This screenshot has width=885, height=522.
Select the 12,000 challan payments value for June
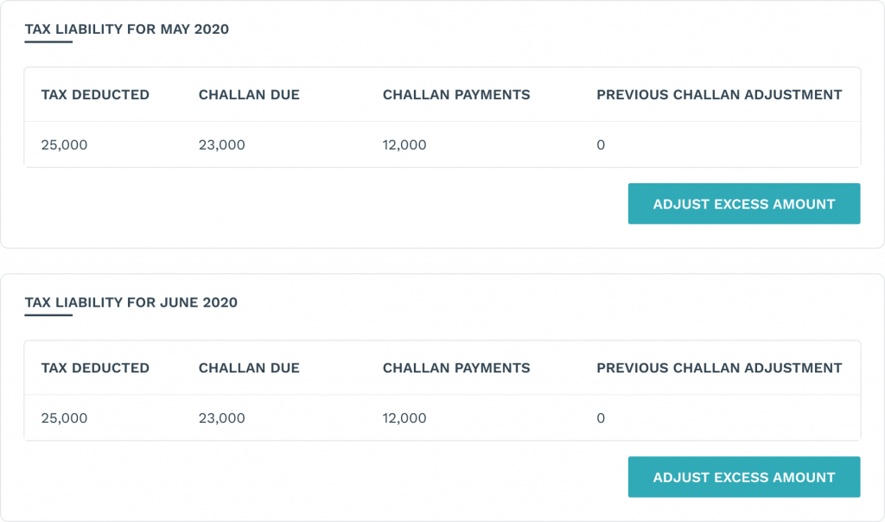click(x=404, y=418)
